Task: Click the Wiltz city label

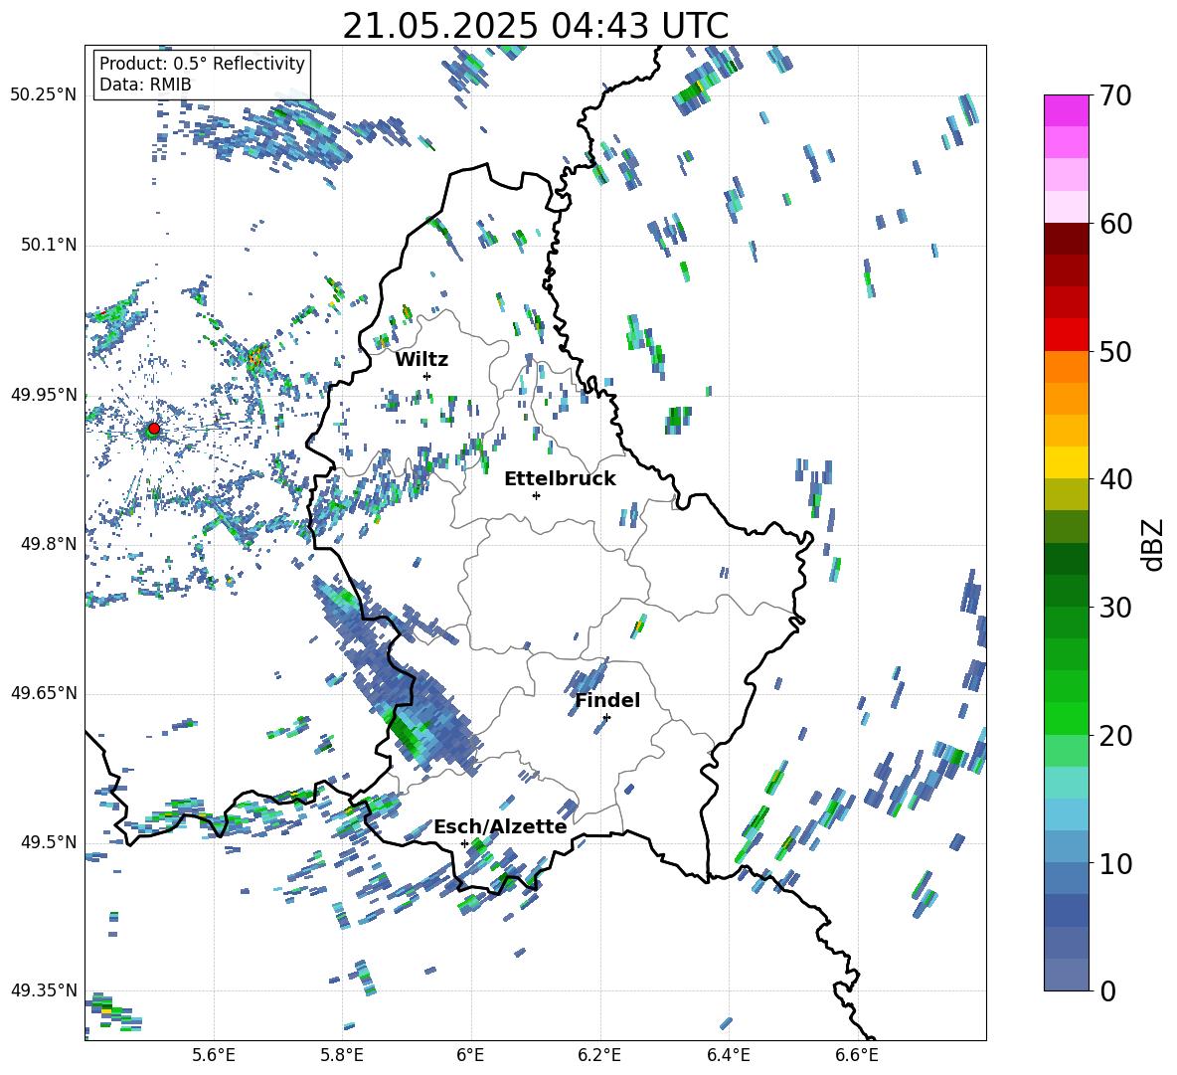Action: pos(421,360)
